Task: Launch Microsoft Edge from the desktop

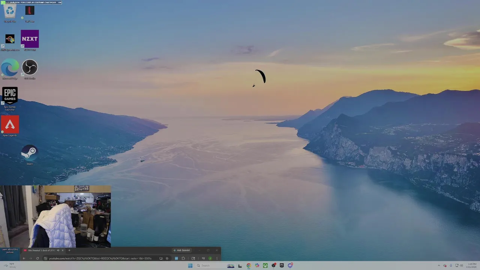Action: coord(10,69)
